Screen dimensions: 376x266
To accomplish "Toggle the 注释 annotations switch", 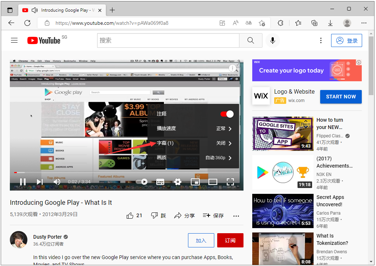I will click(x=227, y=114).
